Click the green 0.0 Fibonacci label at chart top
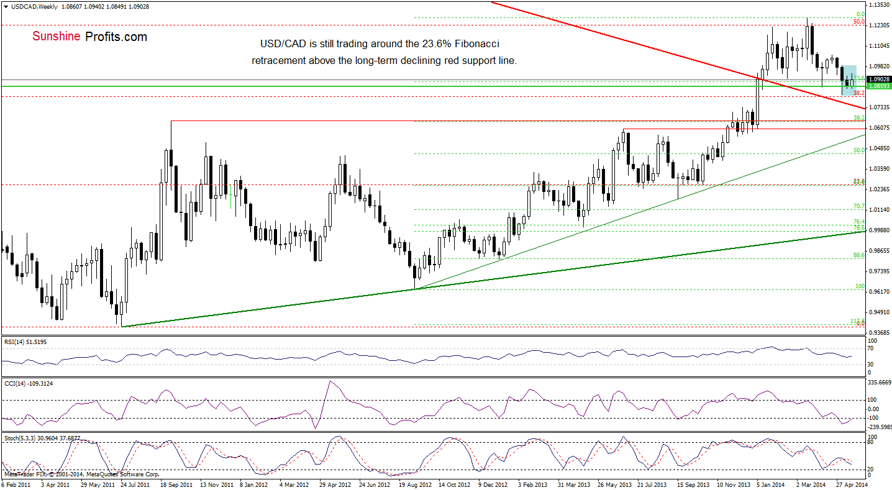This screenshot has height=490, width=892. 861,14
